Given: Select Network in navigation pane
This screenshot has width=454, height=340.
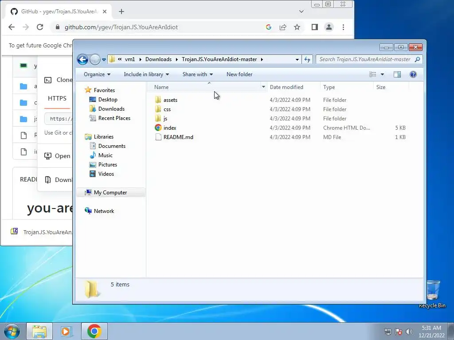Looking at the screenshot, I should point(104,211).
